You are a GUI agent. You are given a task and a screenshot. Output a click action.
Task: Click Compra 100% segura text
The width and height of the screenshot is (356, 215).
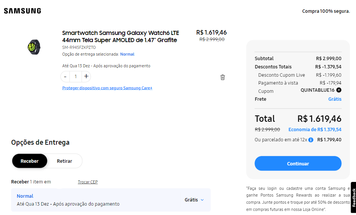coord(326,11)
